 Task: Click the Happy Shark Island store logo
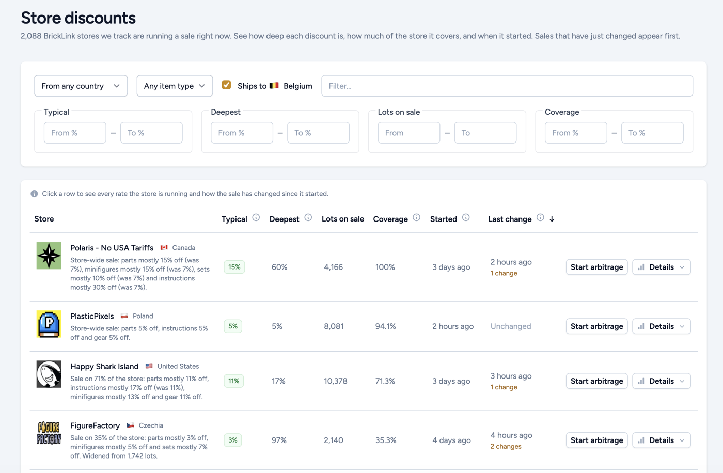[49, 374]
